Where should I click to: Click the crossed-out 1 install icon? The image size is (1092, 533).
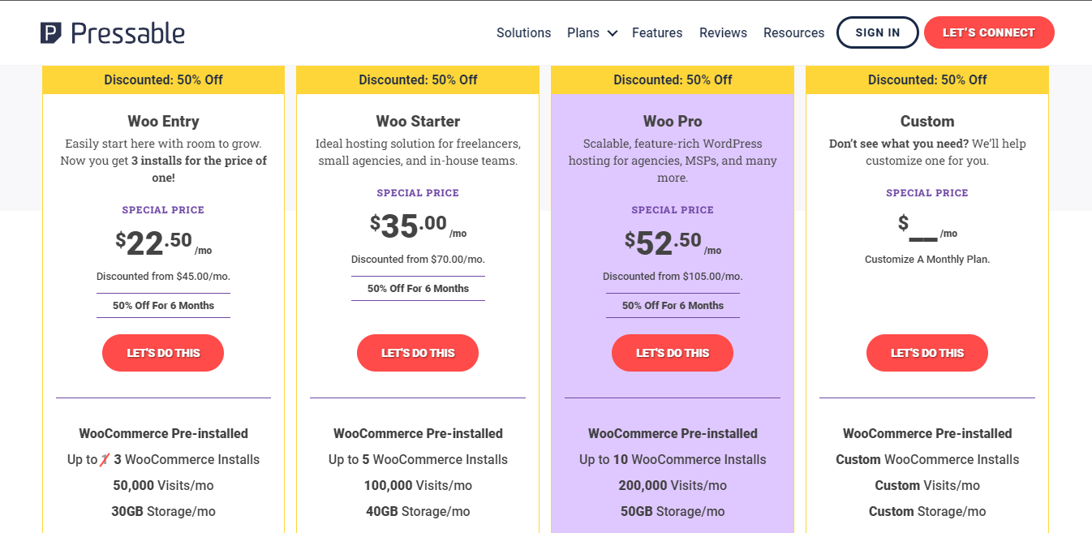coord(104,459)
